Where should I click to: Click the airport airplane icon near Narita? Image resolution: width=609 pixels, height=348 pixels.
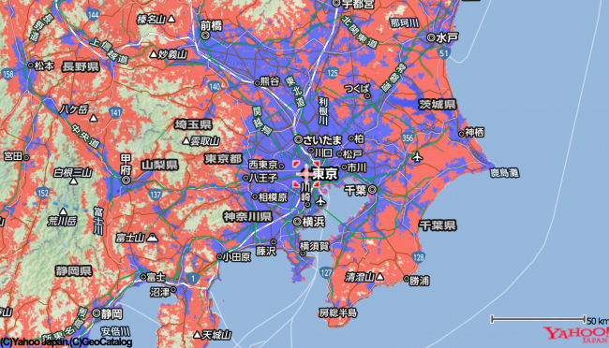pos(417,157)
